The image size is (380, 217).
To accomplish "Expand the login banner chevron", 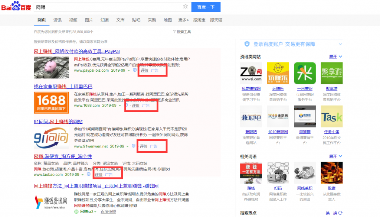I will pos(340,44).
